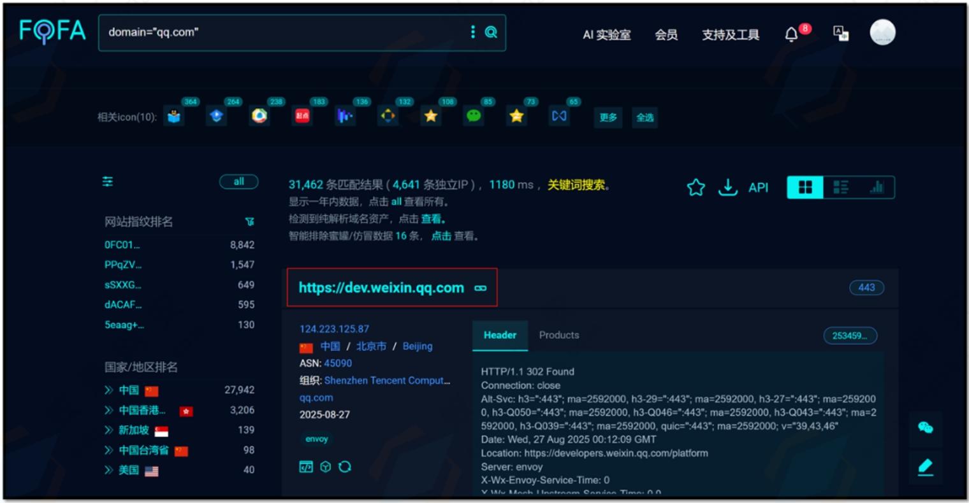969x503 pixels.
Task: Select the related icon with count 264
Action: 217,116
